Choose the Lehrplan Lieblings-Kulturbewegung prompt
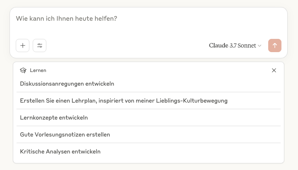This screenshot has height=170, width=298. [x=124, y=101]
